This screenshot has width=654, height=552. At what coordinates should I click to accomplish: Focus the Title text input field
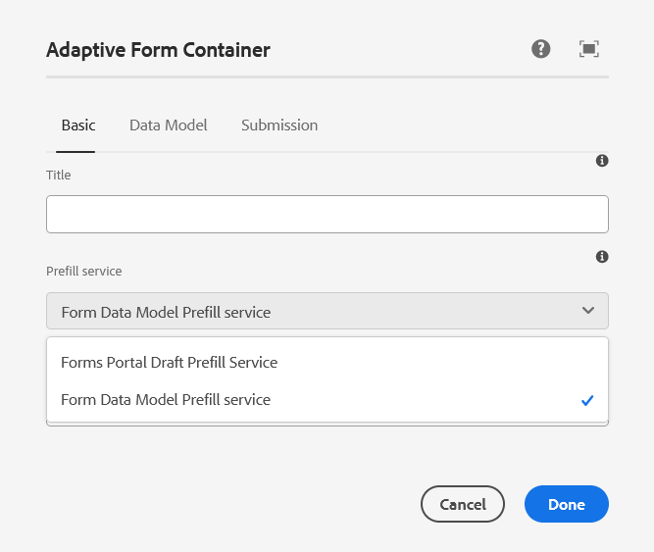click(327, 214)
